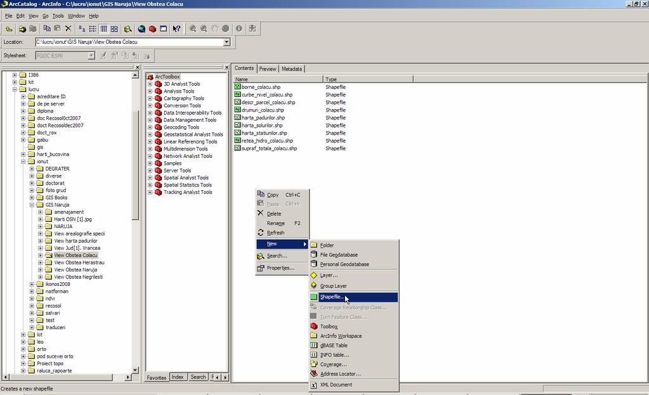649x395 pixels.
Task: Click the Create Thumbnail toolbar icon
Action: pos(252,29)
